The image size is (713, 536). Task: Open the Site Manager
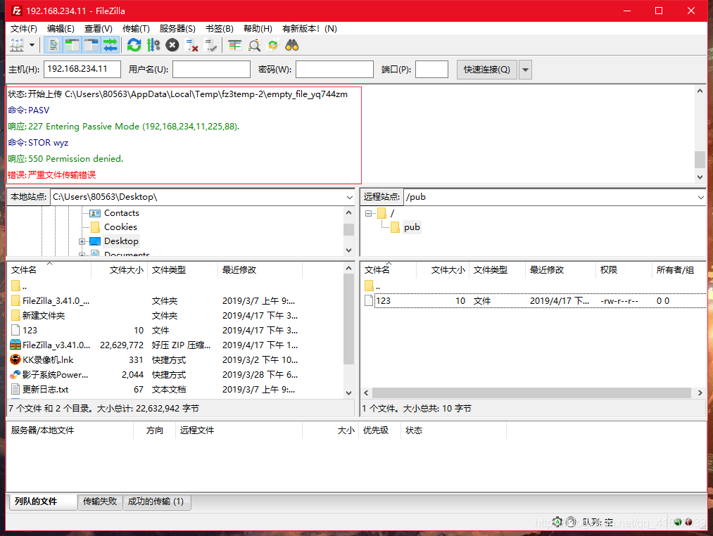point(17,45)
